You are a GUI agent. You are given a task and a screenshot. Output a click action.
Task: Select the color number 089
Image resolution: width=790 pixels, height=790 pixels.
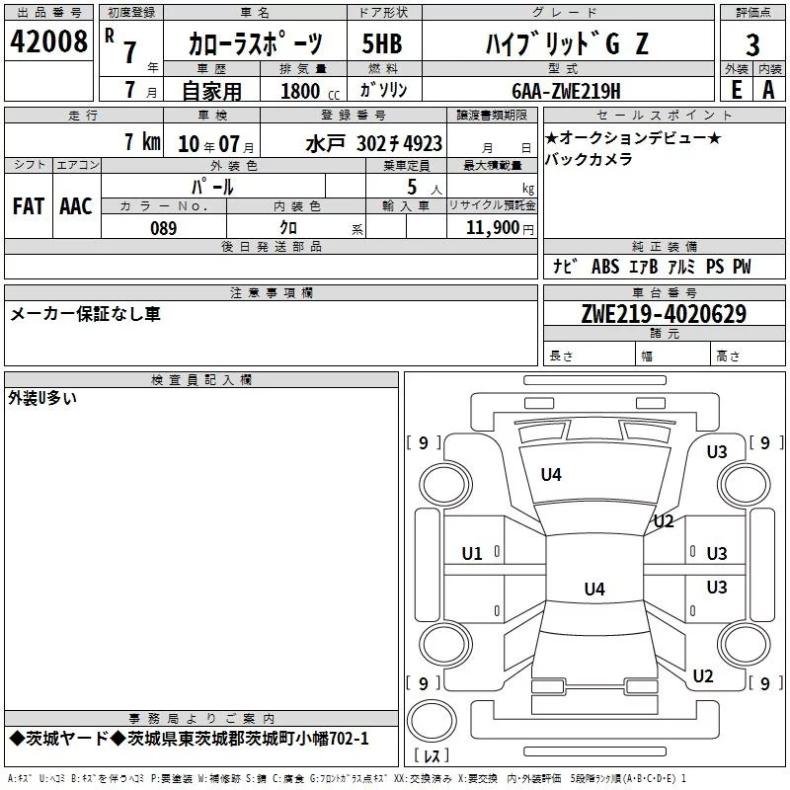[163, 228]
